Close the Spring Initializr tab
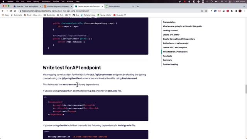 [133, 7]
